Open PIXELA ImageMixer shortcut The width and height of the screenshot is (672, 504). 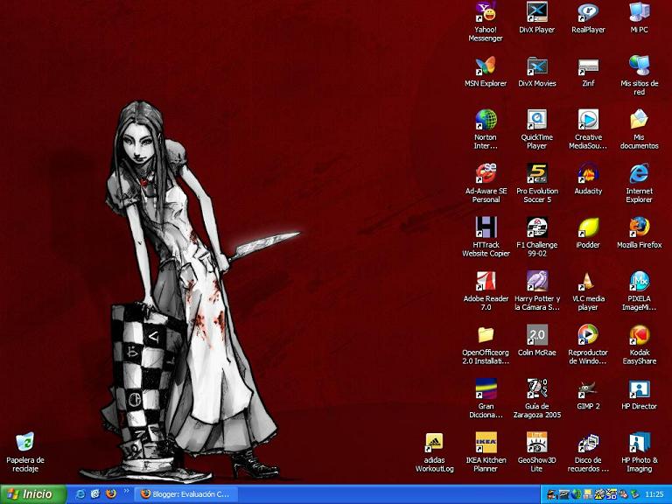(x=639, y=281)
